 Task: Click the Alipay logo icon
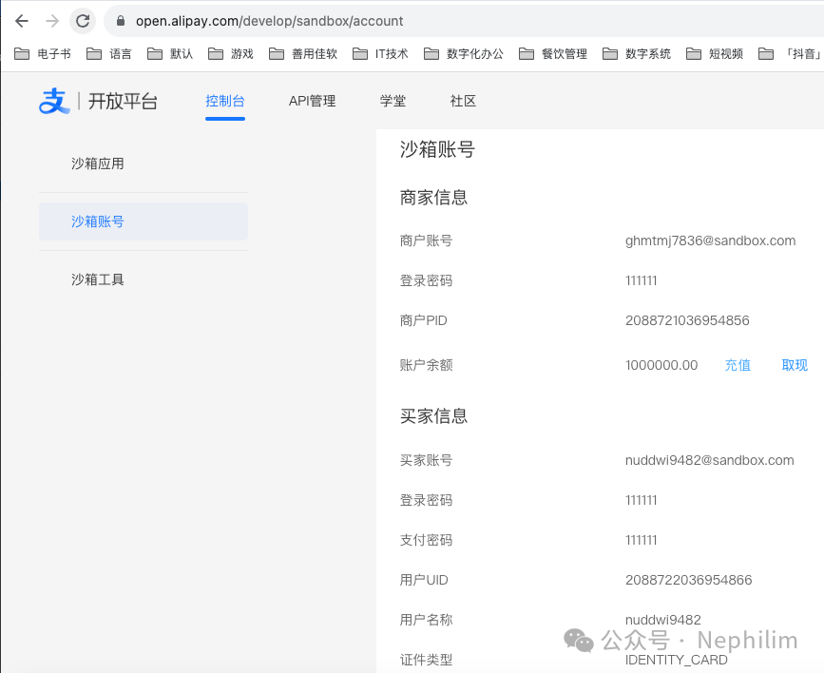click(x=54, y=101)
